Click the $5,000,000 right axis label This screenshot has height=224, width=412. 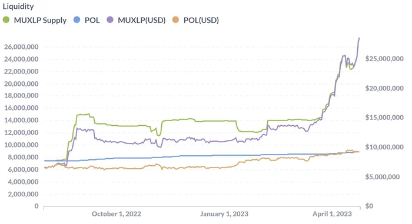click(x=383, y=177)
